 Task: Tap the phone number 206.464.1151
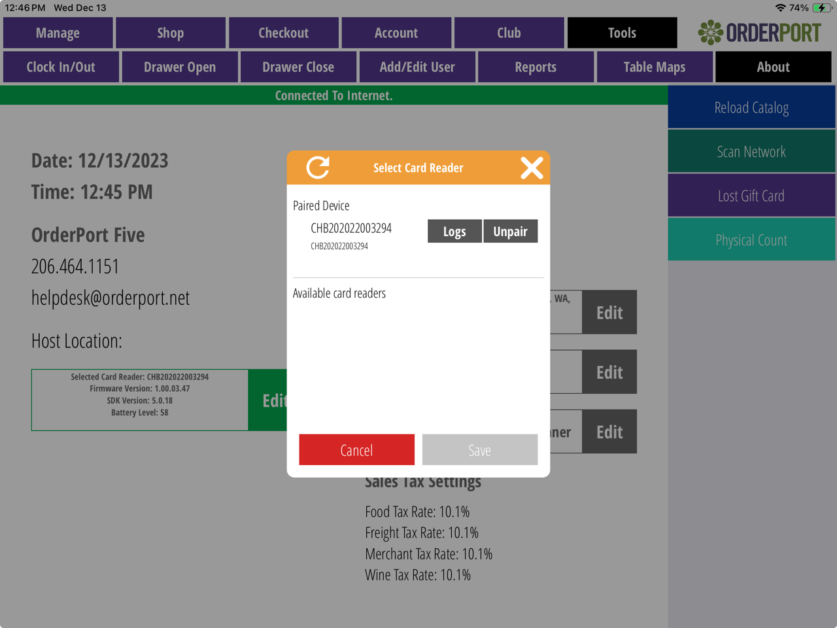click(x=75, y=266)
